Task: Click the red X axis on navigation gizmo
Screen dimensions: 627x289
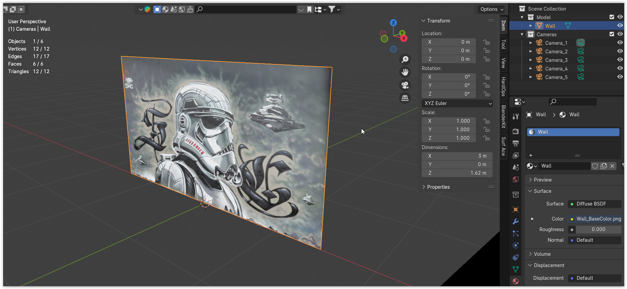Action: pyautogui.click(x=404, y=38)
